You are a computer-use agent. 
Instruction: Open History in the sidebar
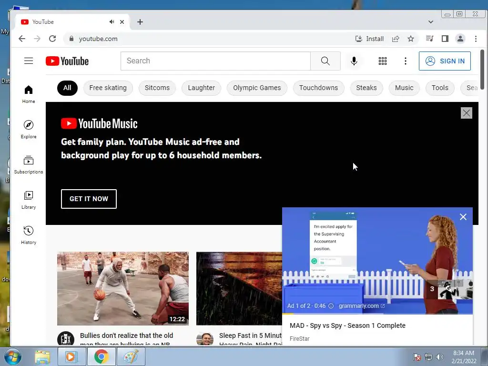[x=28, y=235]
